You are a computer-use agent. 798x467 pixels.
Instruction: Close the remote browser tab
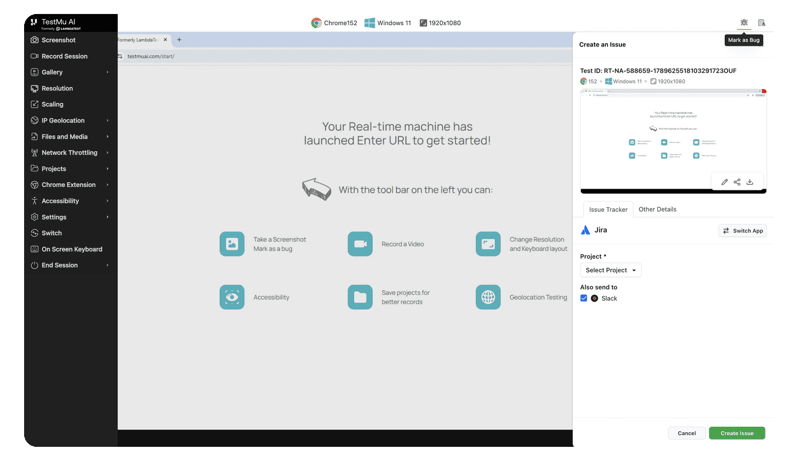tap(165, 40)
